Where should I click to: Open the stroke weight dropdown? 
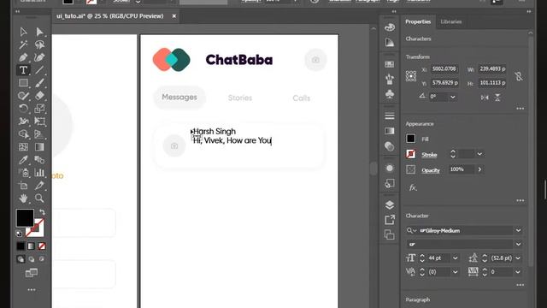click(479, 154)
